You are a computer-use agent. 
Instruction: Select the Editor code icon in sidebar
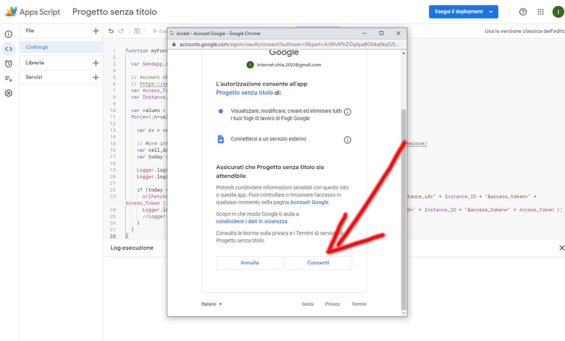8,49
